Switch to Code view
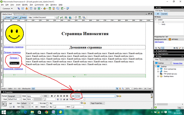Screen dimensions: 184x115 pyautogui.click(x=7, y=17)
